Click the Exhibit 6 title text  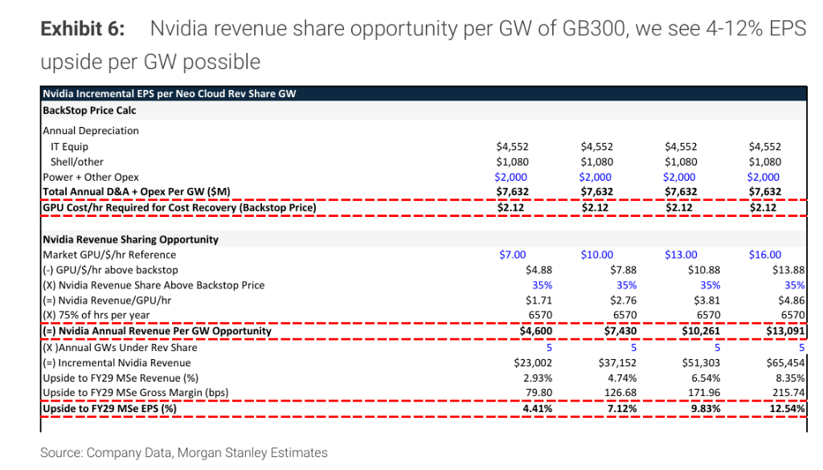[423, 45]
